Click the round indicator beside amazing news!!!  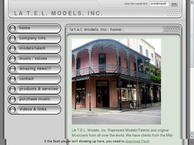(13, 69)
